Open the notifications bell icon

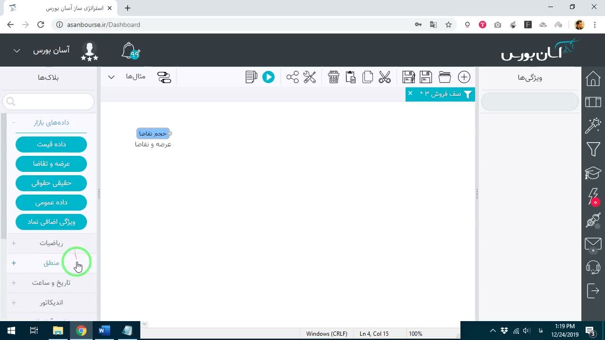130,51
